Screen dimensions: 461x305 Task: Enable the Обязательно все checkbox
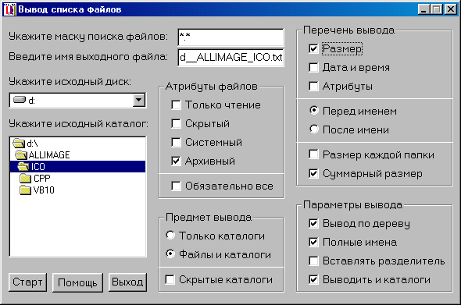click(x=176, y=186)
